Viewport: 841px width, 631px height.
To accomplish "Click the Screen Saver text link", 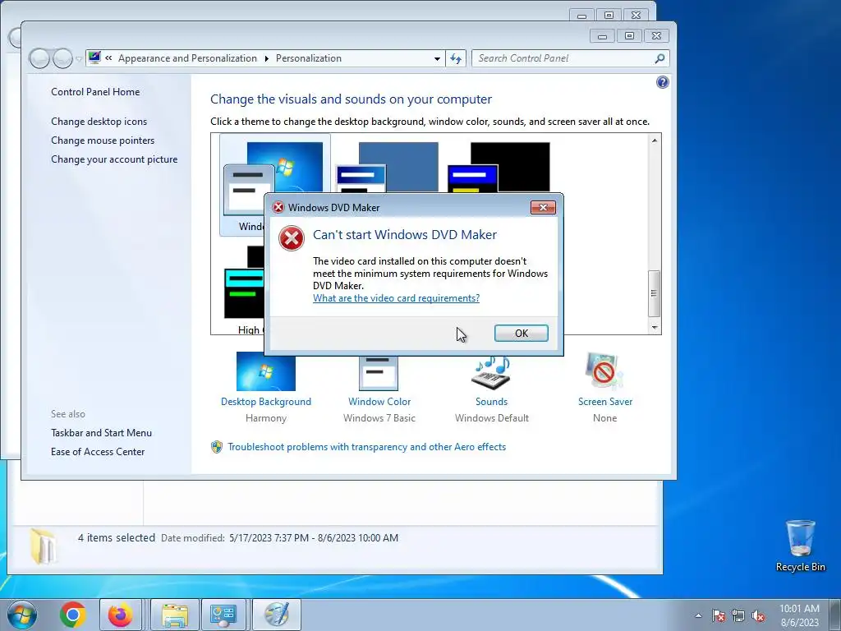I will pyautogui.click(x=605, y=402).
